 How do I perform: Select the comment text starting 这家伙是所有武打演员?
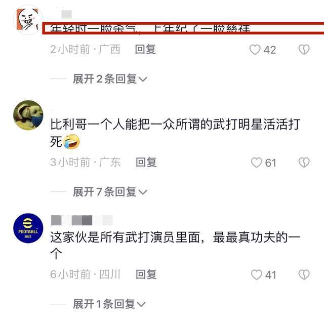coord(175,245)
